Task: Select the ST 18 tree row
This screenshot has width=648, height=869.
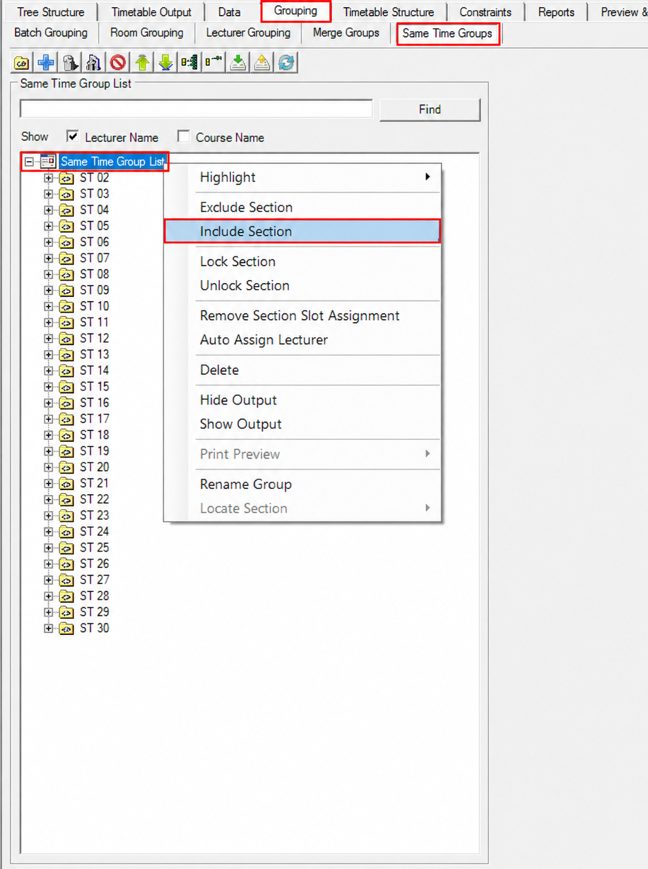Action: (x=95, y=435)
